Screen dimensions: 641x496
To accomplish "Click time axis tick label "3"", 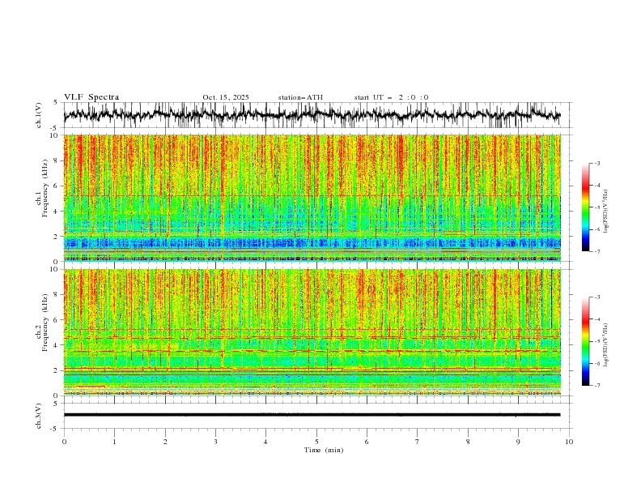I will click(215, 442).
